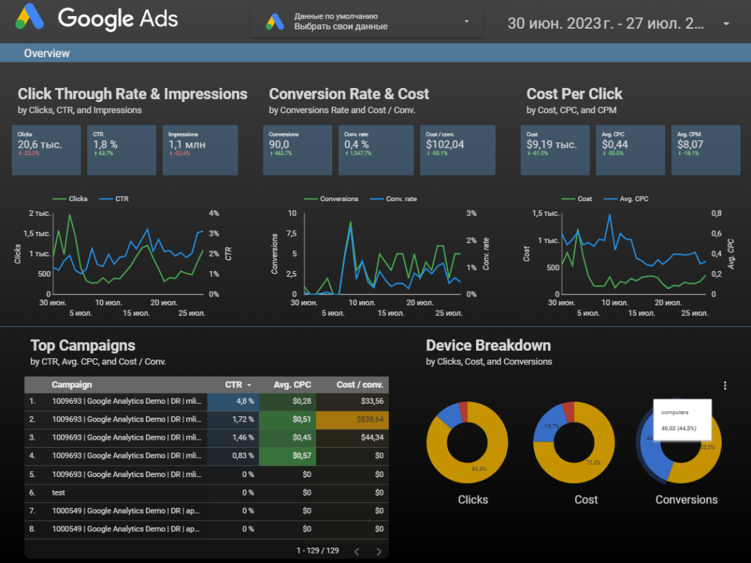
Task: Toggle the Cost legend item
Action: coord(576,198)
